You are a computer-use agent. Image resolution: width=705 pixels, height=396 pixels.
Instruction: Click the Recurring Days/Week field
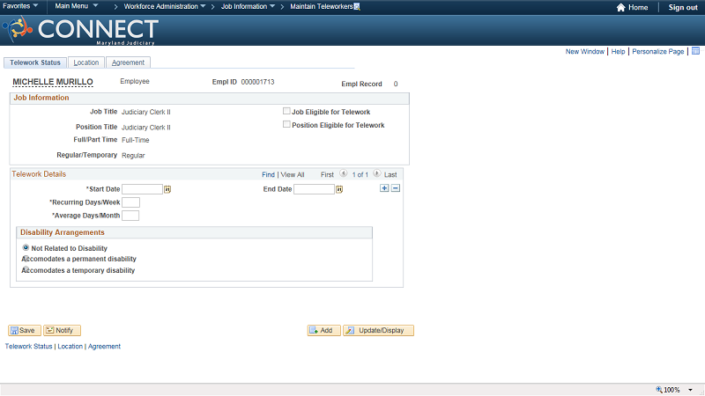(130, 202)
